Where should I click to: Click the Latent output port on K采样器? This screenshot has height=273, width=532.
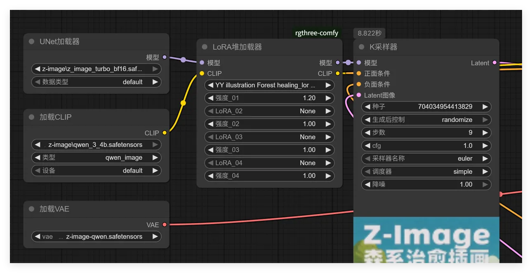click(494, 63)
